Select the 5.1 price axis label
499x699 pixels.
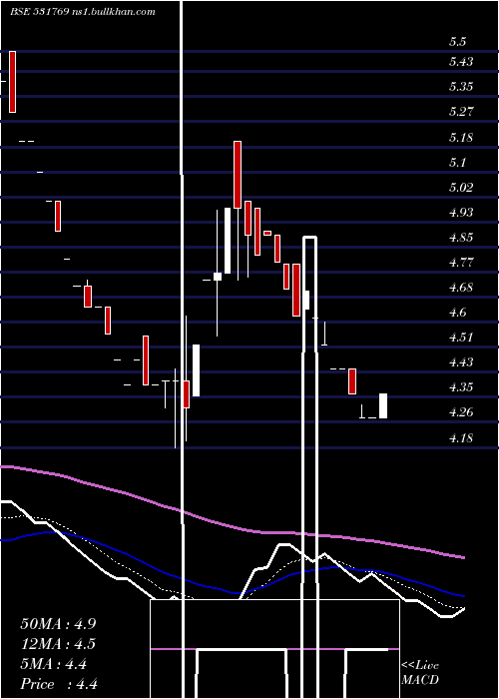click(457, 162)
